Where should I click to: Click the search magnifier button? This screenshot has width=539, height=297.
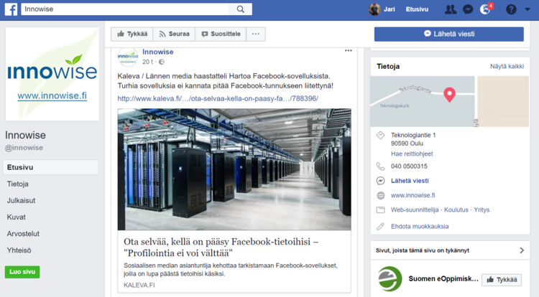point(241,9)
